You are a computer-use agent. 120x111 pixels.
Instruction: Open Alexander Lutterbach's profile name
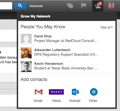(x=52, y=50)
